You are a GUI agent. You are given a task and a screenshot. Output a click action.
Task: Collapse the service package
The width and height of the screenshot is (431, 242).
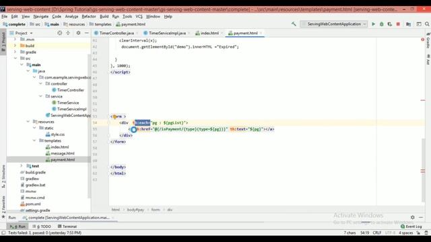(40, 96)
